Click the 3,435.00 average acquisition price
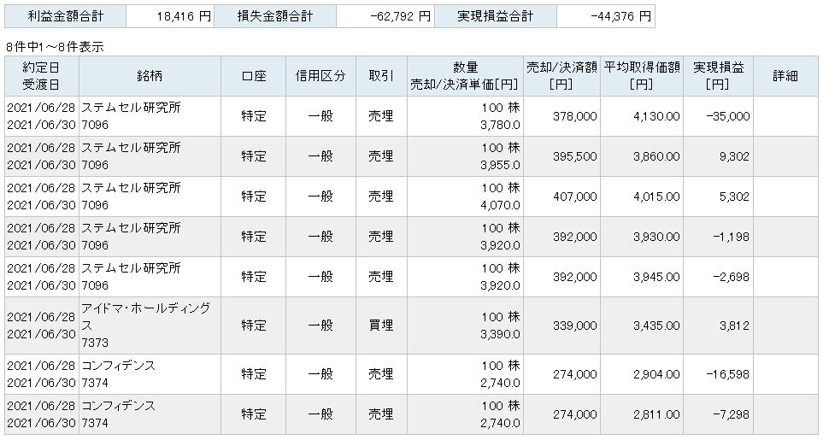The height and width of the screenshot is (440, 823). pyautogui.click(x=656, y=326)
